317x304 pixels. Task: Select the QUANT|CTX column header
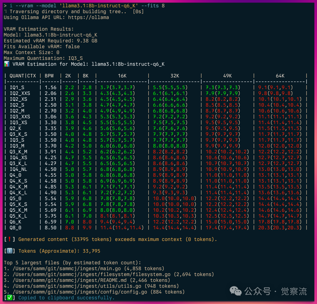pos(23,76)
